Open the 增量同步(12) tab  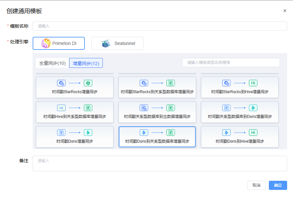(x=86, y=63)
